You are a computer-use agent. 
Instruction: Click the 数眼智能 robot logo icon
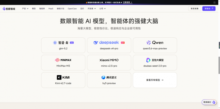4,8
